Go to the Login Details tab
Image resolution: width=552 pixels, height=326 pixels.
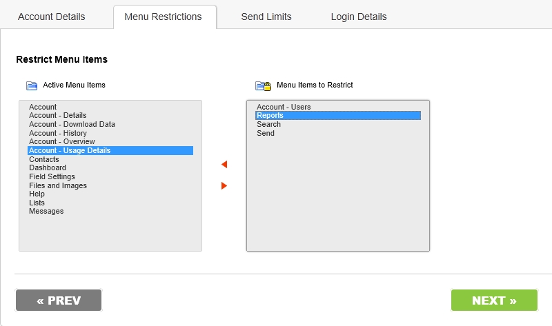pyautogui.click(x=359, y=17)
